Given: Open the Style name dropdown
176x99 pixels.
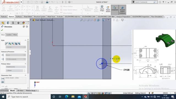Looking at the screenshot, I should point(16,47).
